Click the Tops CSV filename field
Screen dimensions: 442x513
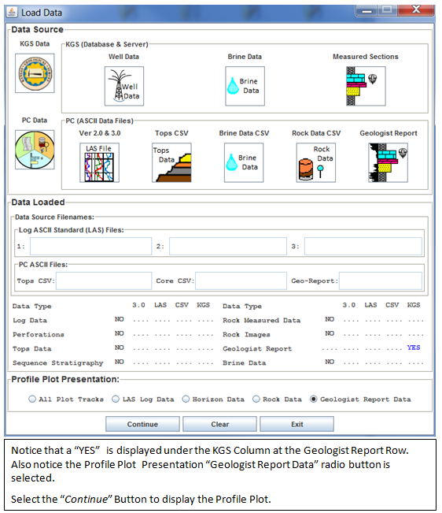(104, 281)
